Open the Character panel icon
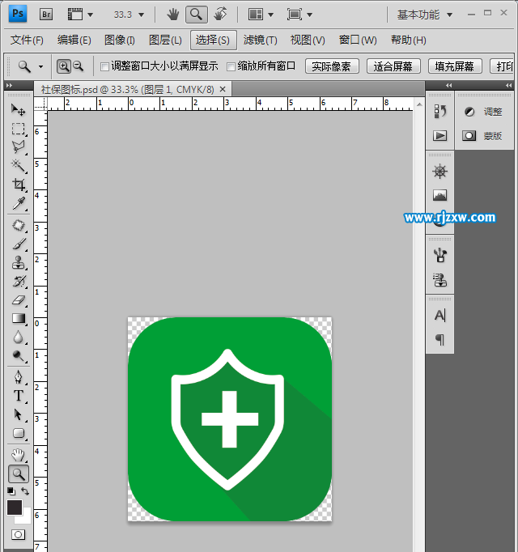The height and width of the screenshot is (552, 518). coord(439,316)
